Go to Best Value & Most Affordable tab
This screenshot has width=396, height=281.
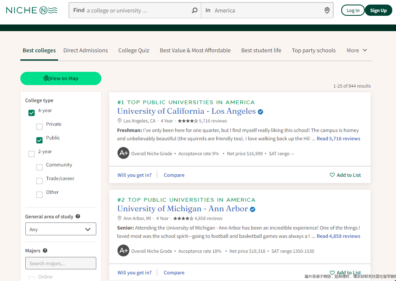pos(195,50)
